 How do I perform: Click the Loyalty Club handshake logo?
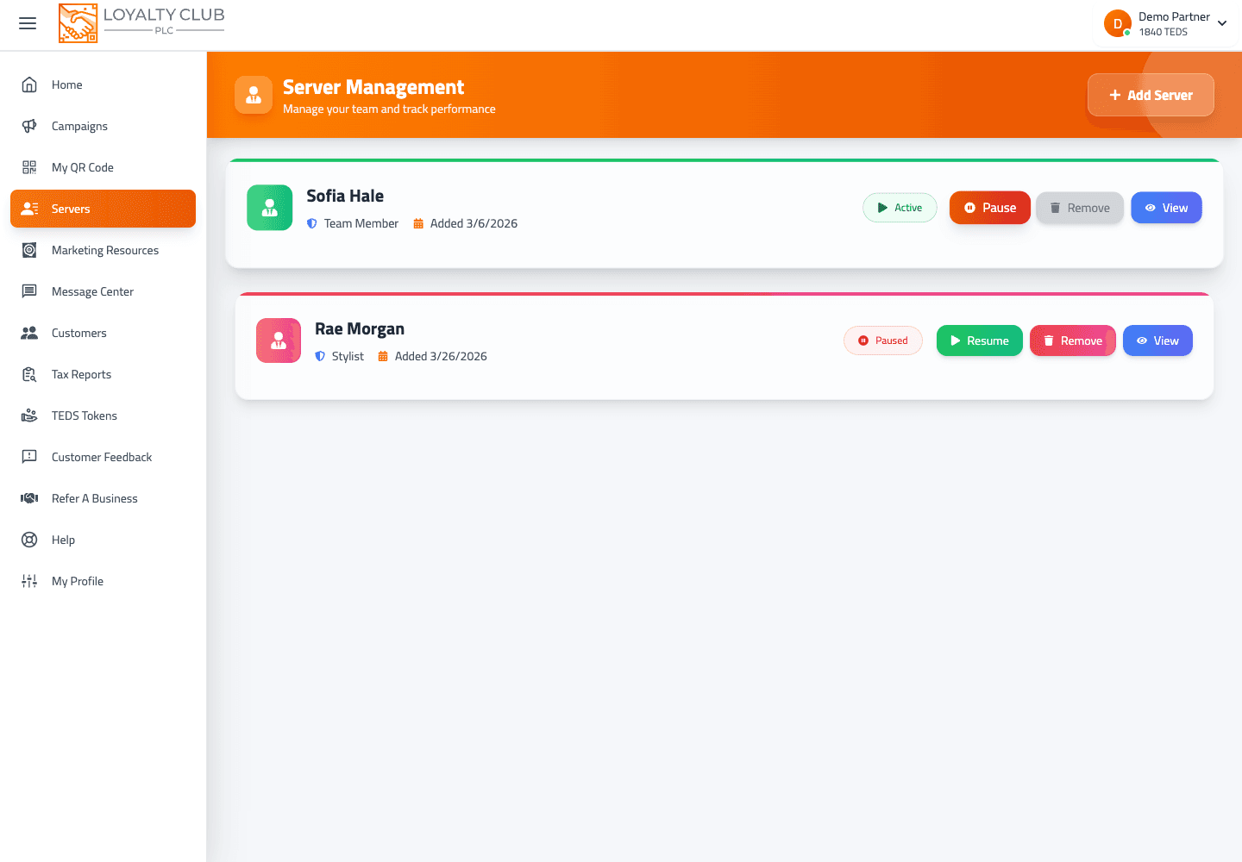[x=78, y=23]
